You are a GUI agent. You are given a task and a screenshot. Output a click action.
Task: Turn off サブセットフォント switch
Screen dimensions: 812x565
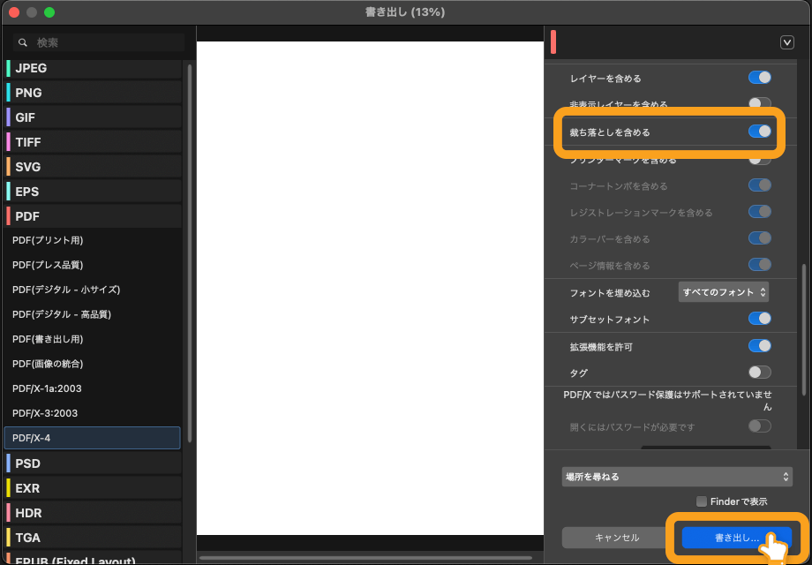tap(759, 319)
